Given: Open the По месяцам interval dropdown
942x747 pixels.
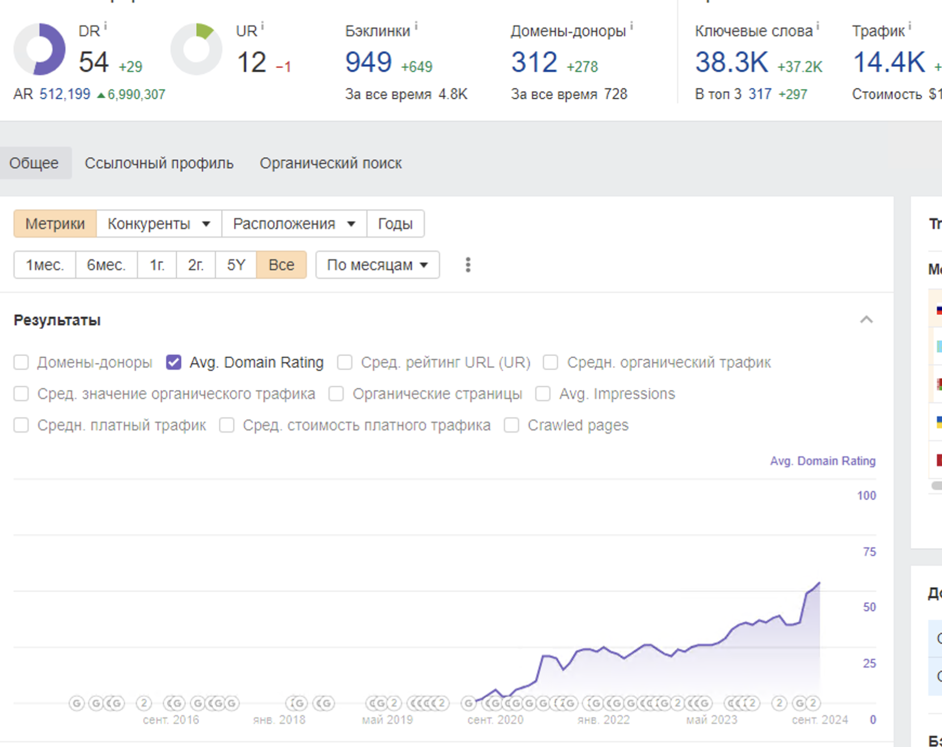Looking at the screenshot, I should [x=377, y=265].
